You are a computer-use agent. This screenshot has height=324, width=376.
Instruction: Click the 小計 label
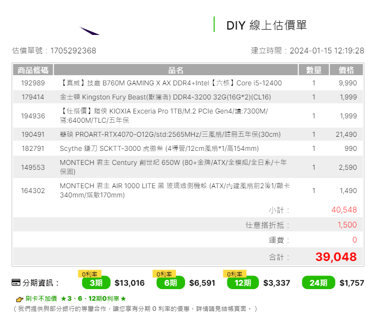click(279, 210)
